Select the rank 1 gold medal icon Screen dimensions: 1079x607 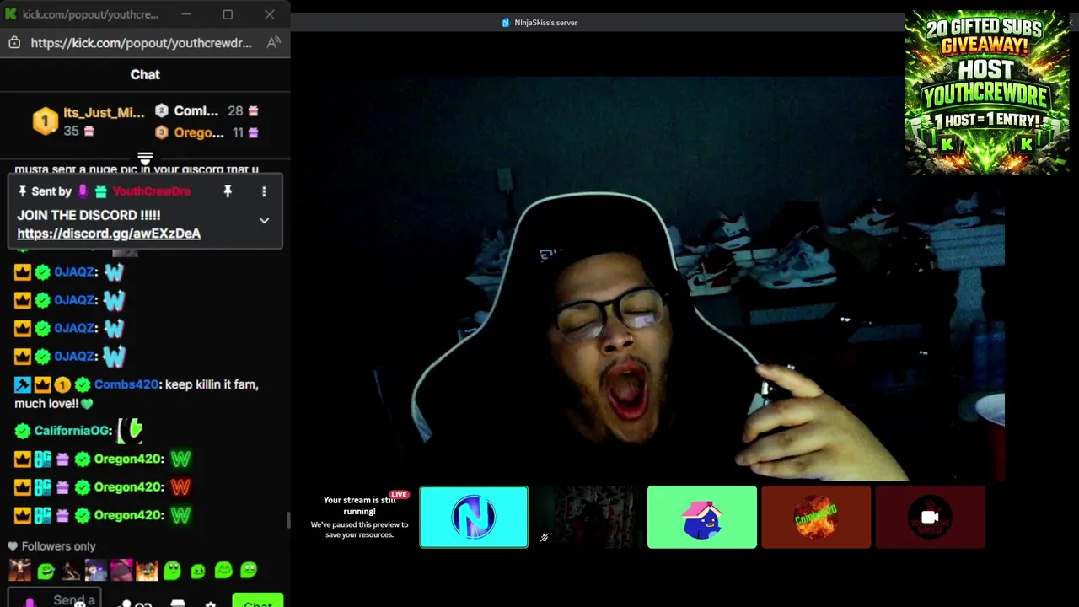click(45, 121)
